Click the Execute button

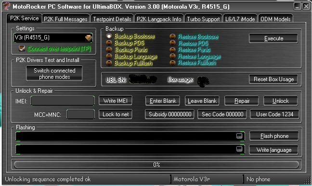tap(273, 38)
